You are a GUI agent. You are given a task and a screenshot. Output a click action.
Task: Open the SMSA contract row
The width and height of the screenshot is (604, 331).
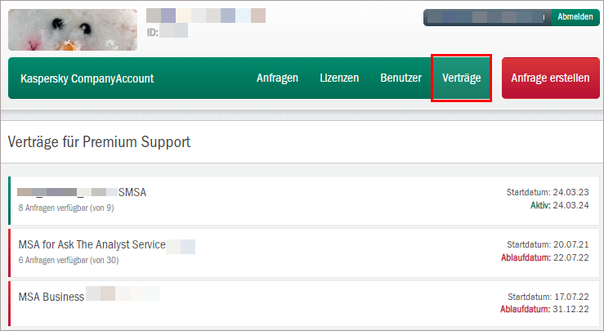(x=303, y=200)
